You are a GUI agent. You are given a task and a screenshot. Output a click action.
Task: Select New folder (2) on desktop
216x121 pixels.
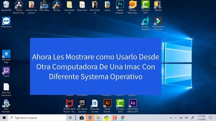click(70, 7)
